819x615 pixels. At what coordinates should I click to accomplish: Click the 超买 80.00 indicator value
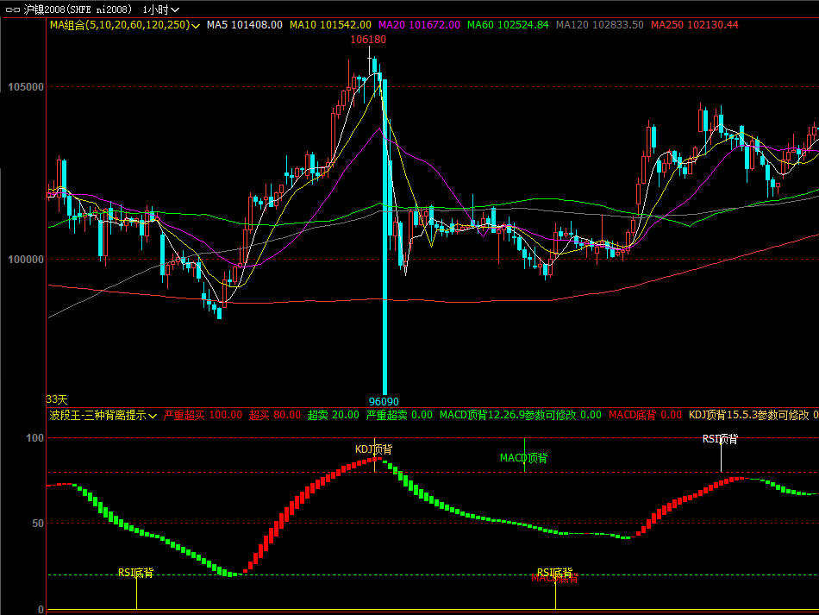click(x=275, y=416)
